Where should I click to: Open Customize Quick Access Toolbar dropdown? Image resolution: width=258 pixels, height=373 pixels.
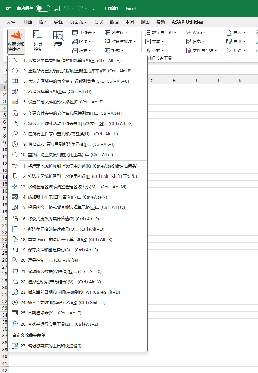coord(93,9)
